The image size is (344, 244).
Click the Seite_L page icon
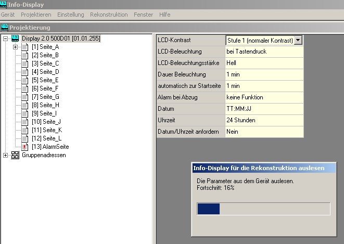25,138
